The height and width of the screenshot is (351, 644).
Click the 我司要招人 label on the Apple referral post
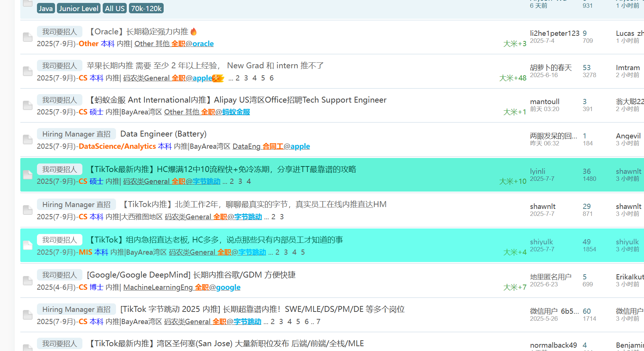(59, 66)
